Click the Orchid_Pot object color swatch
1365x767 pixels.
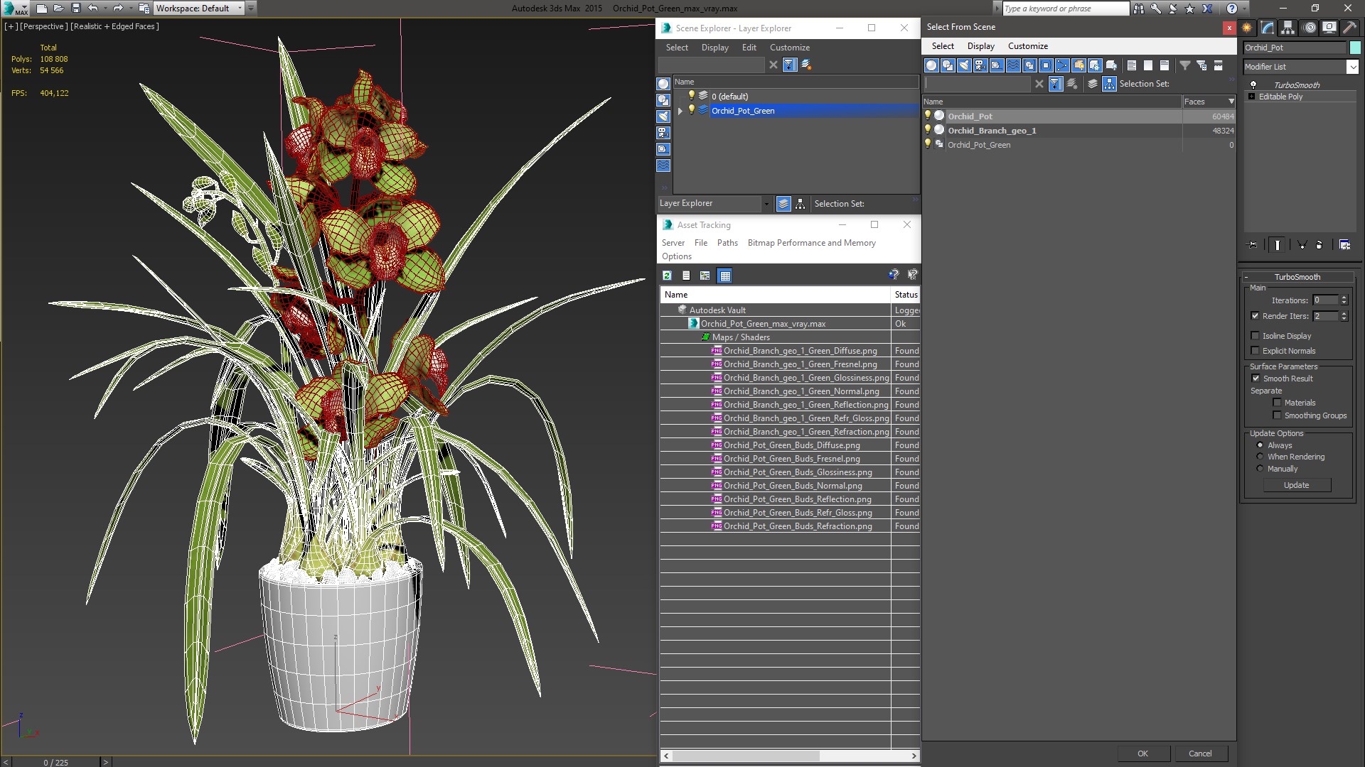pyautogui.click(x=1355, y=48)
